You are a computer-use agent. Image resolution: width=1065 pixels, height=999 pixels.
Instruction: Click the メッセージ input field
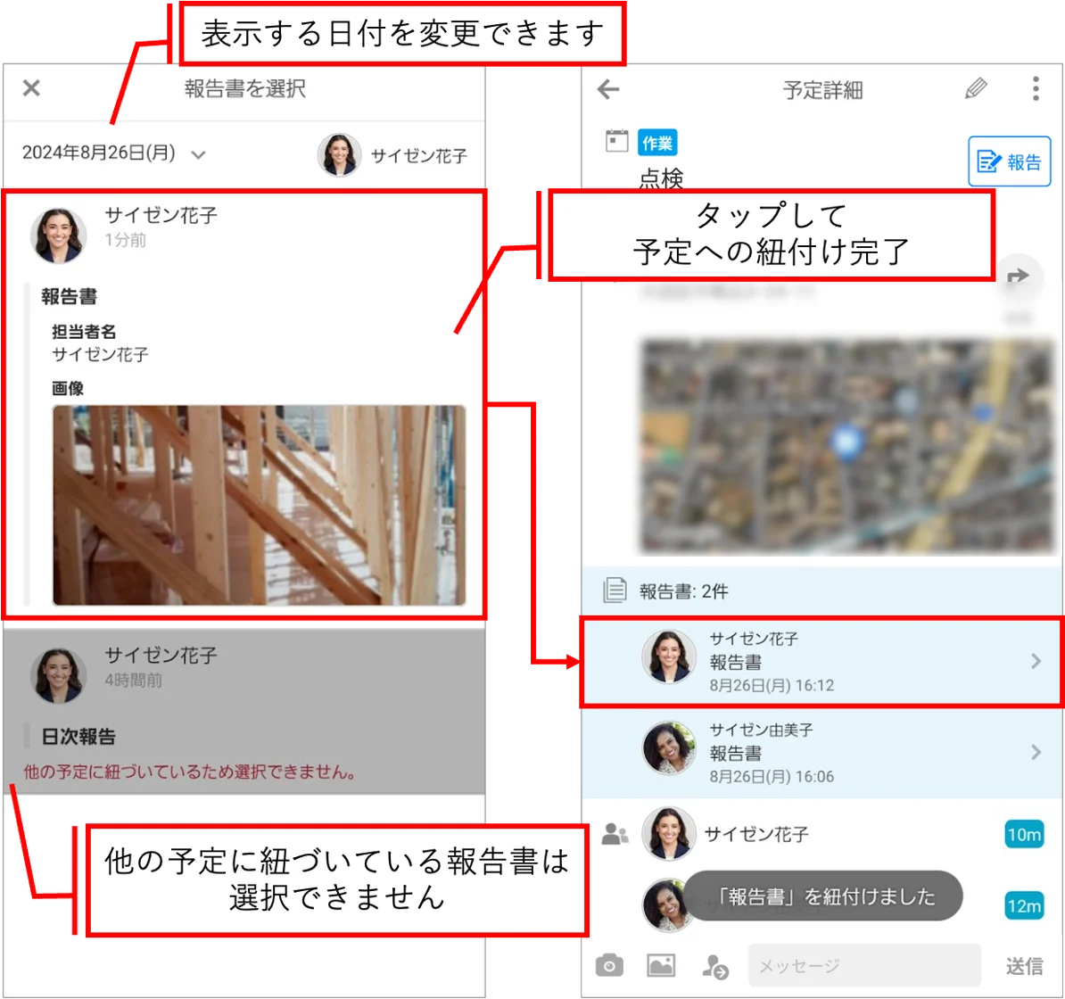tap(864, 965)
